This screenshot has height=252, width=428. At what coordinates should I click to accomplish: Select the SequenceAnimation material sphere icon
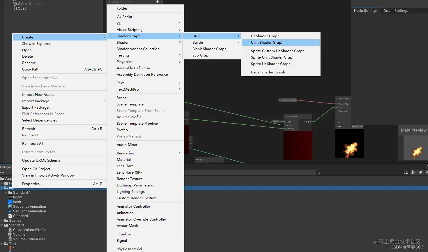pyautogui.click(x=10, y=207)
